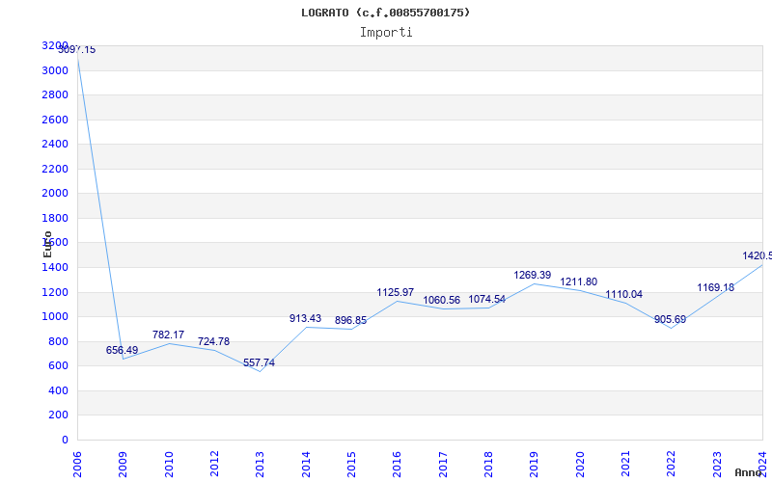Select the 1269.39 data label
772x482 pixels.
click(x=533, y=275)
